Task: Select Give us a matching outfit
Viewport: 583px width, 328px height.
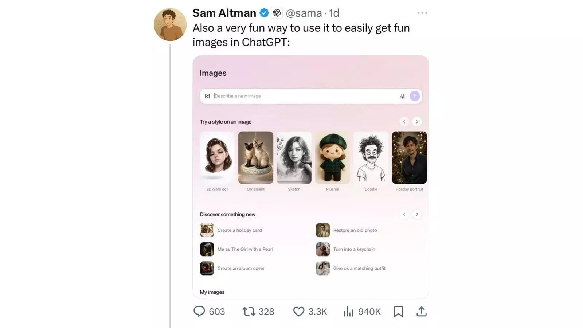Action: (x=359, y=268)
